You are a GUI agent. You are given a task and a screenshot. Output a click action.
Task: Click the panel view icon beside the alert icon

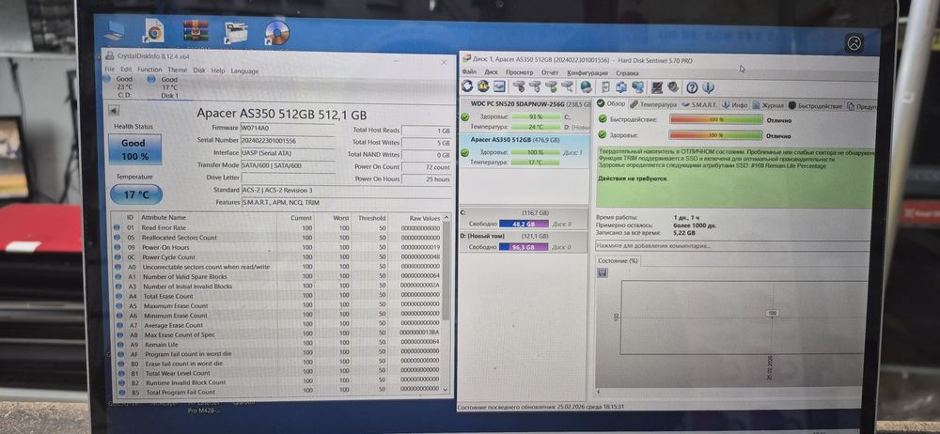pos(499,87)
